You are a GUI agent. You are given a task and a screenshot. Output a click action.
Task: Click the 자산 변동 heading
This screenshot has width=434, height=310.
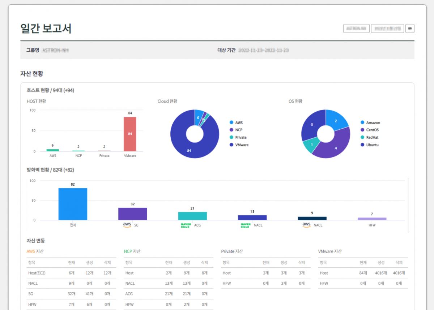(x=36, y=241)
